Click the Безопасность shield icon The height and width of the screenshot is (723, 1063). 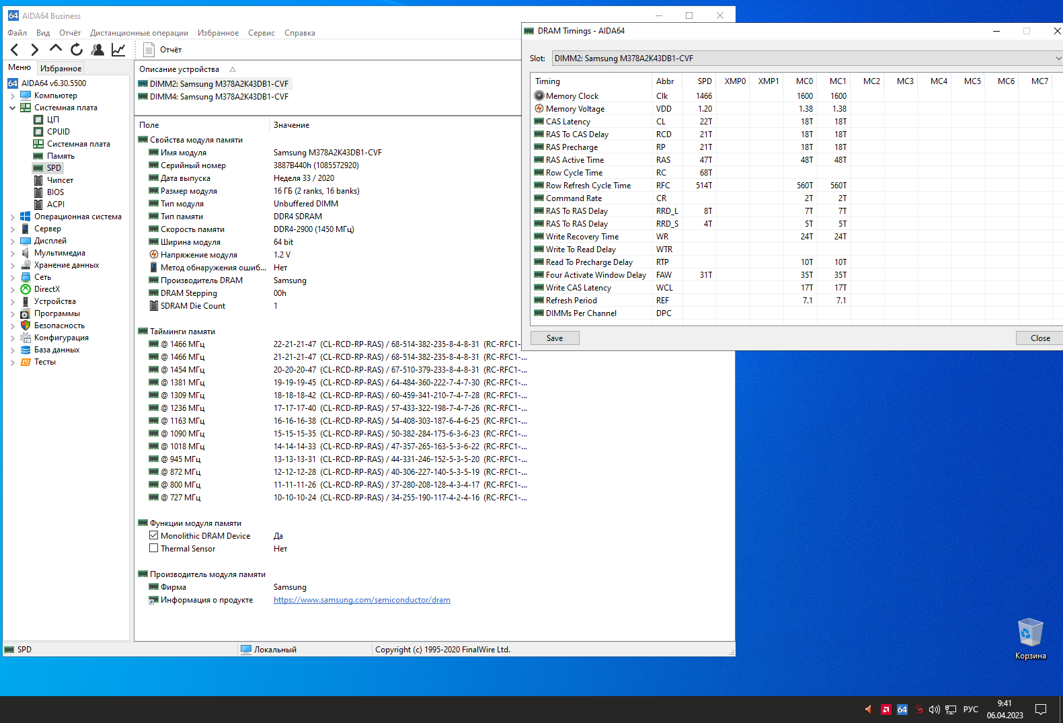pos(26,326)
